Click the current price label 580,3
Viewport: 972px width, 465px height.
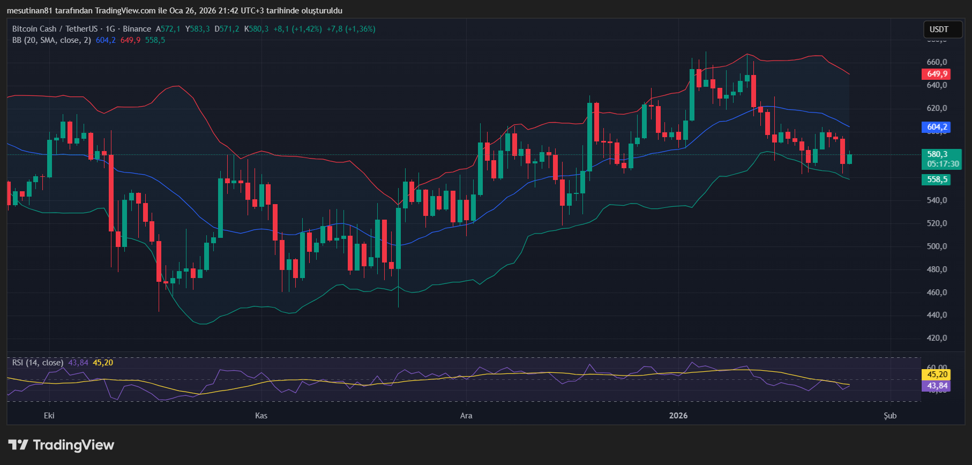click(x=938, y=154)
